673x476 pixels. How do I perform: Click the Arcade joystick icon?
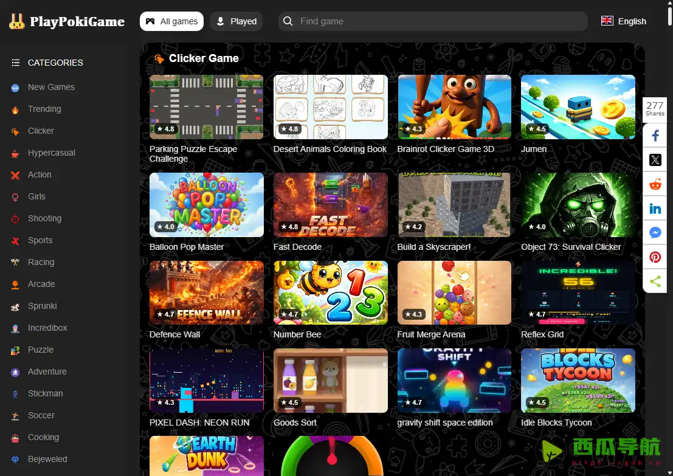point(15,285)
